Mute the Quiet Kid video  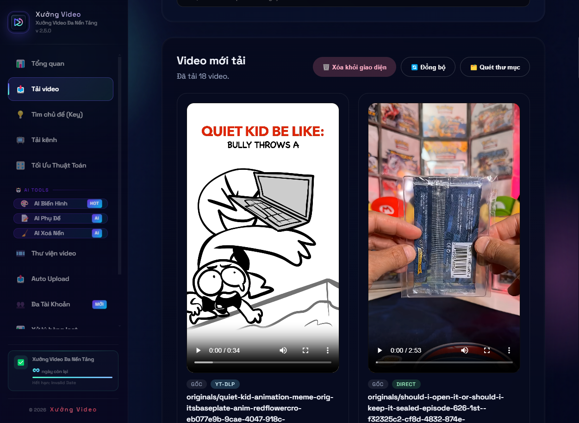tap(283, 350)
